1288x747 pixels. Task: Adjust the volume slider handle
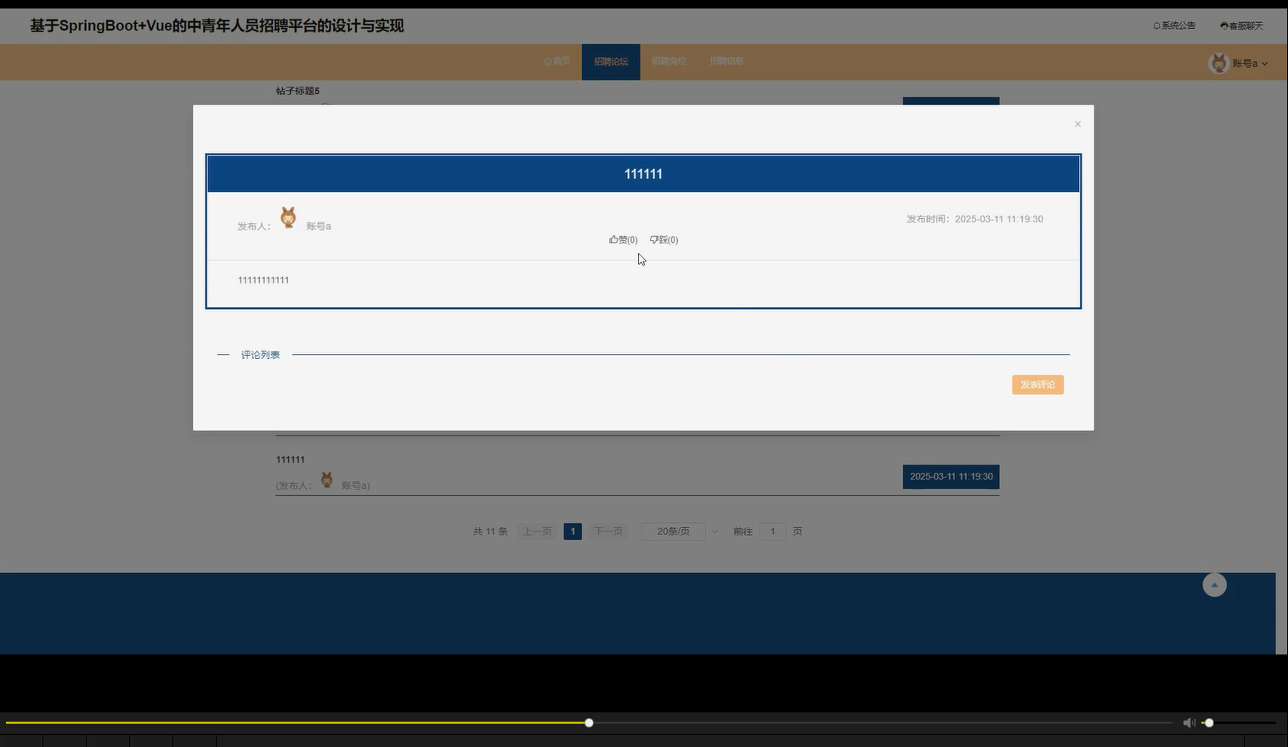click(1209, 722)
